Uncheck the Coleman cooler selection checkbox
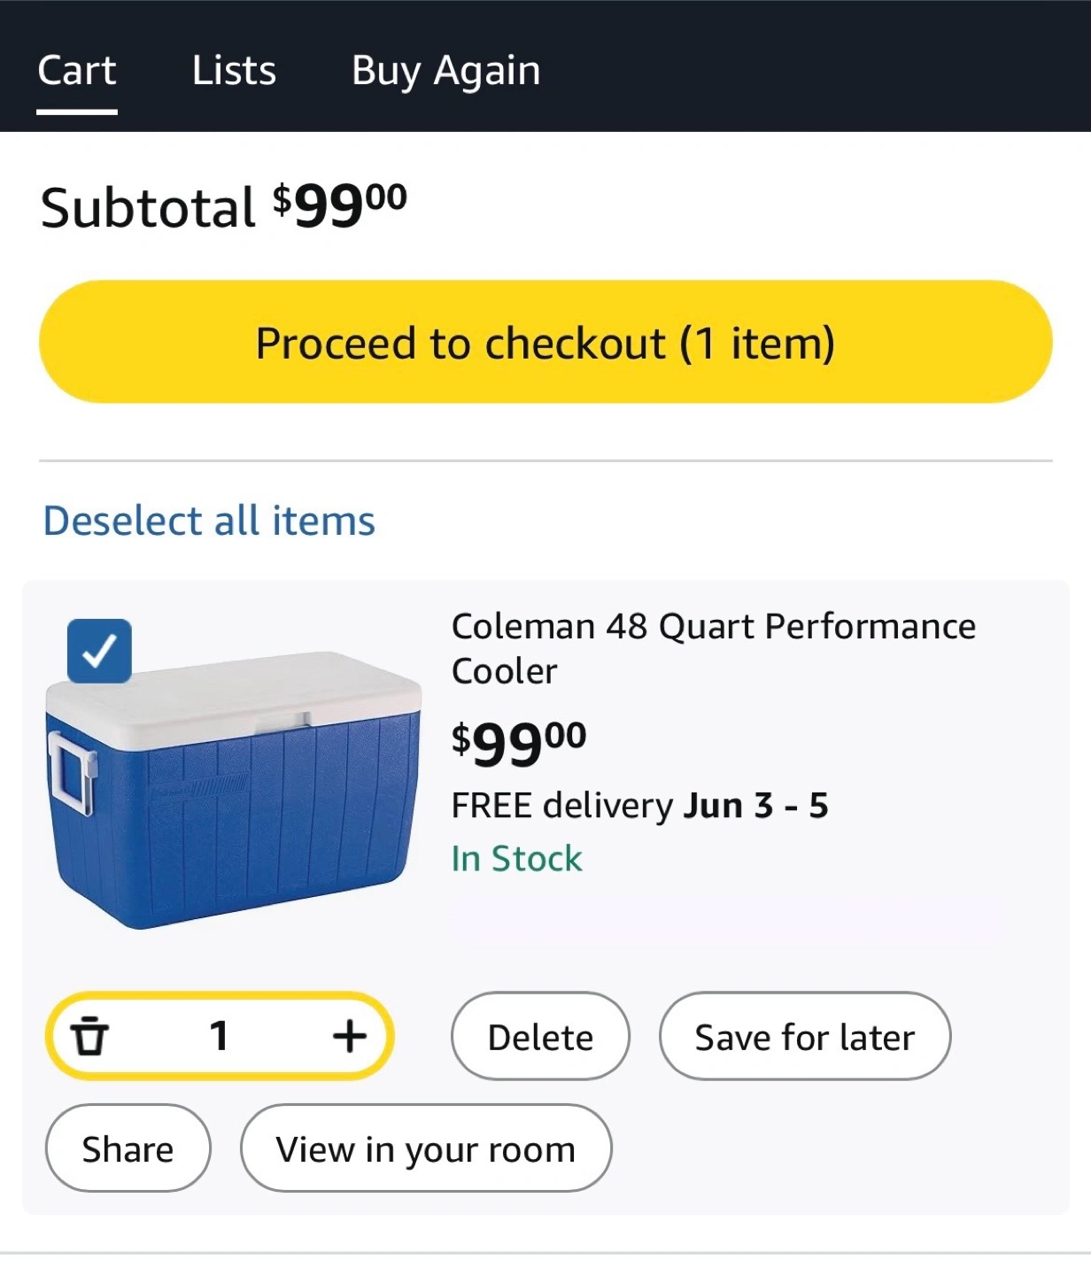This screenshot has height=1275, width=1091. (x=99, y=651)
